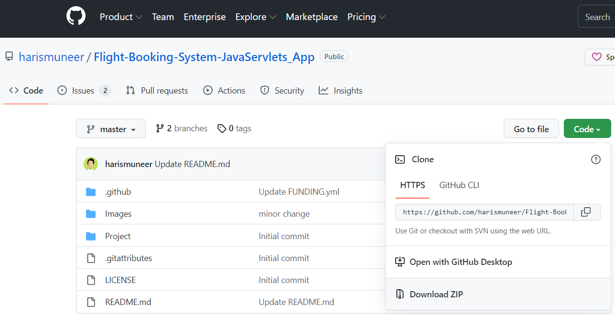The height and width of the screenshot is (315, 615).
Task: Click the Public visibility badge
Action: pos(334,56)
